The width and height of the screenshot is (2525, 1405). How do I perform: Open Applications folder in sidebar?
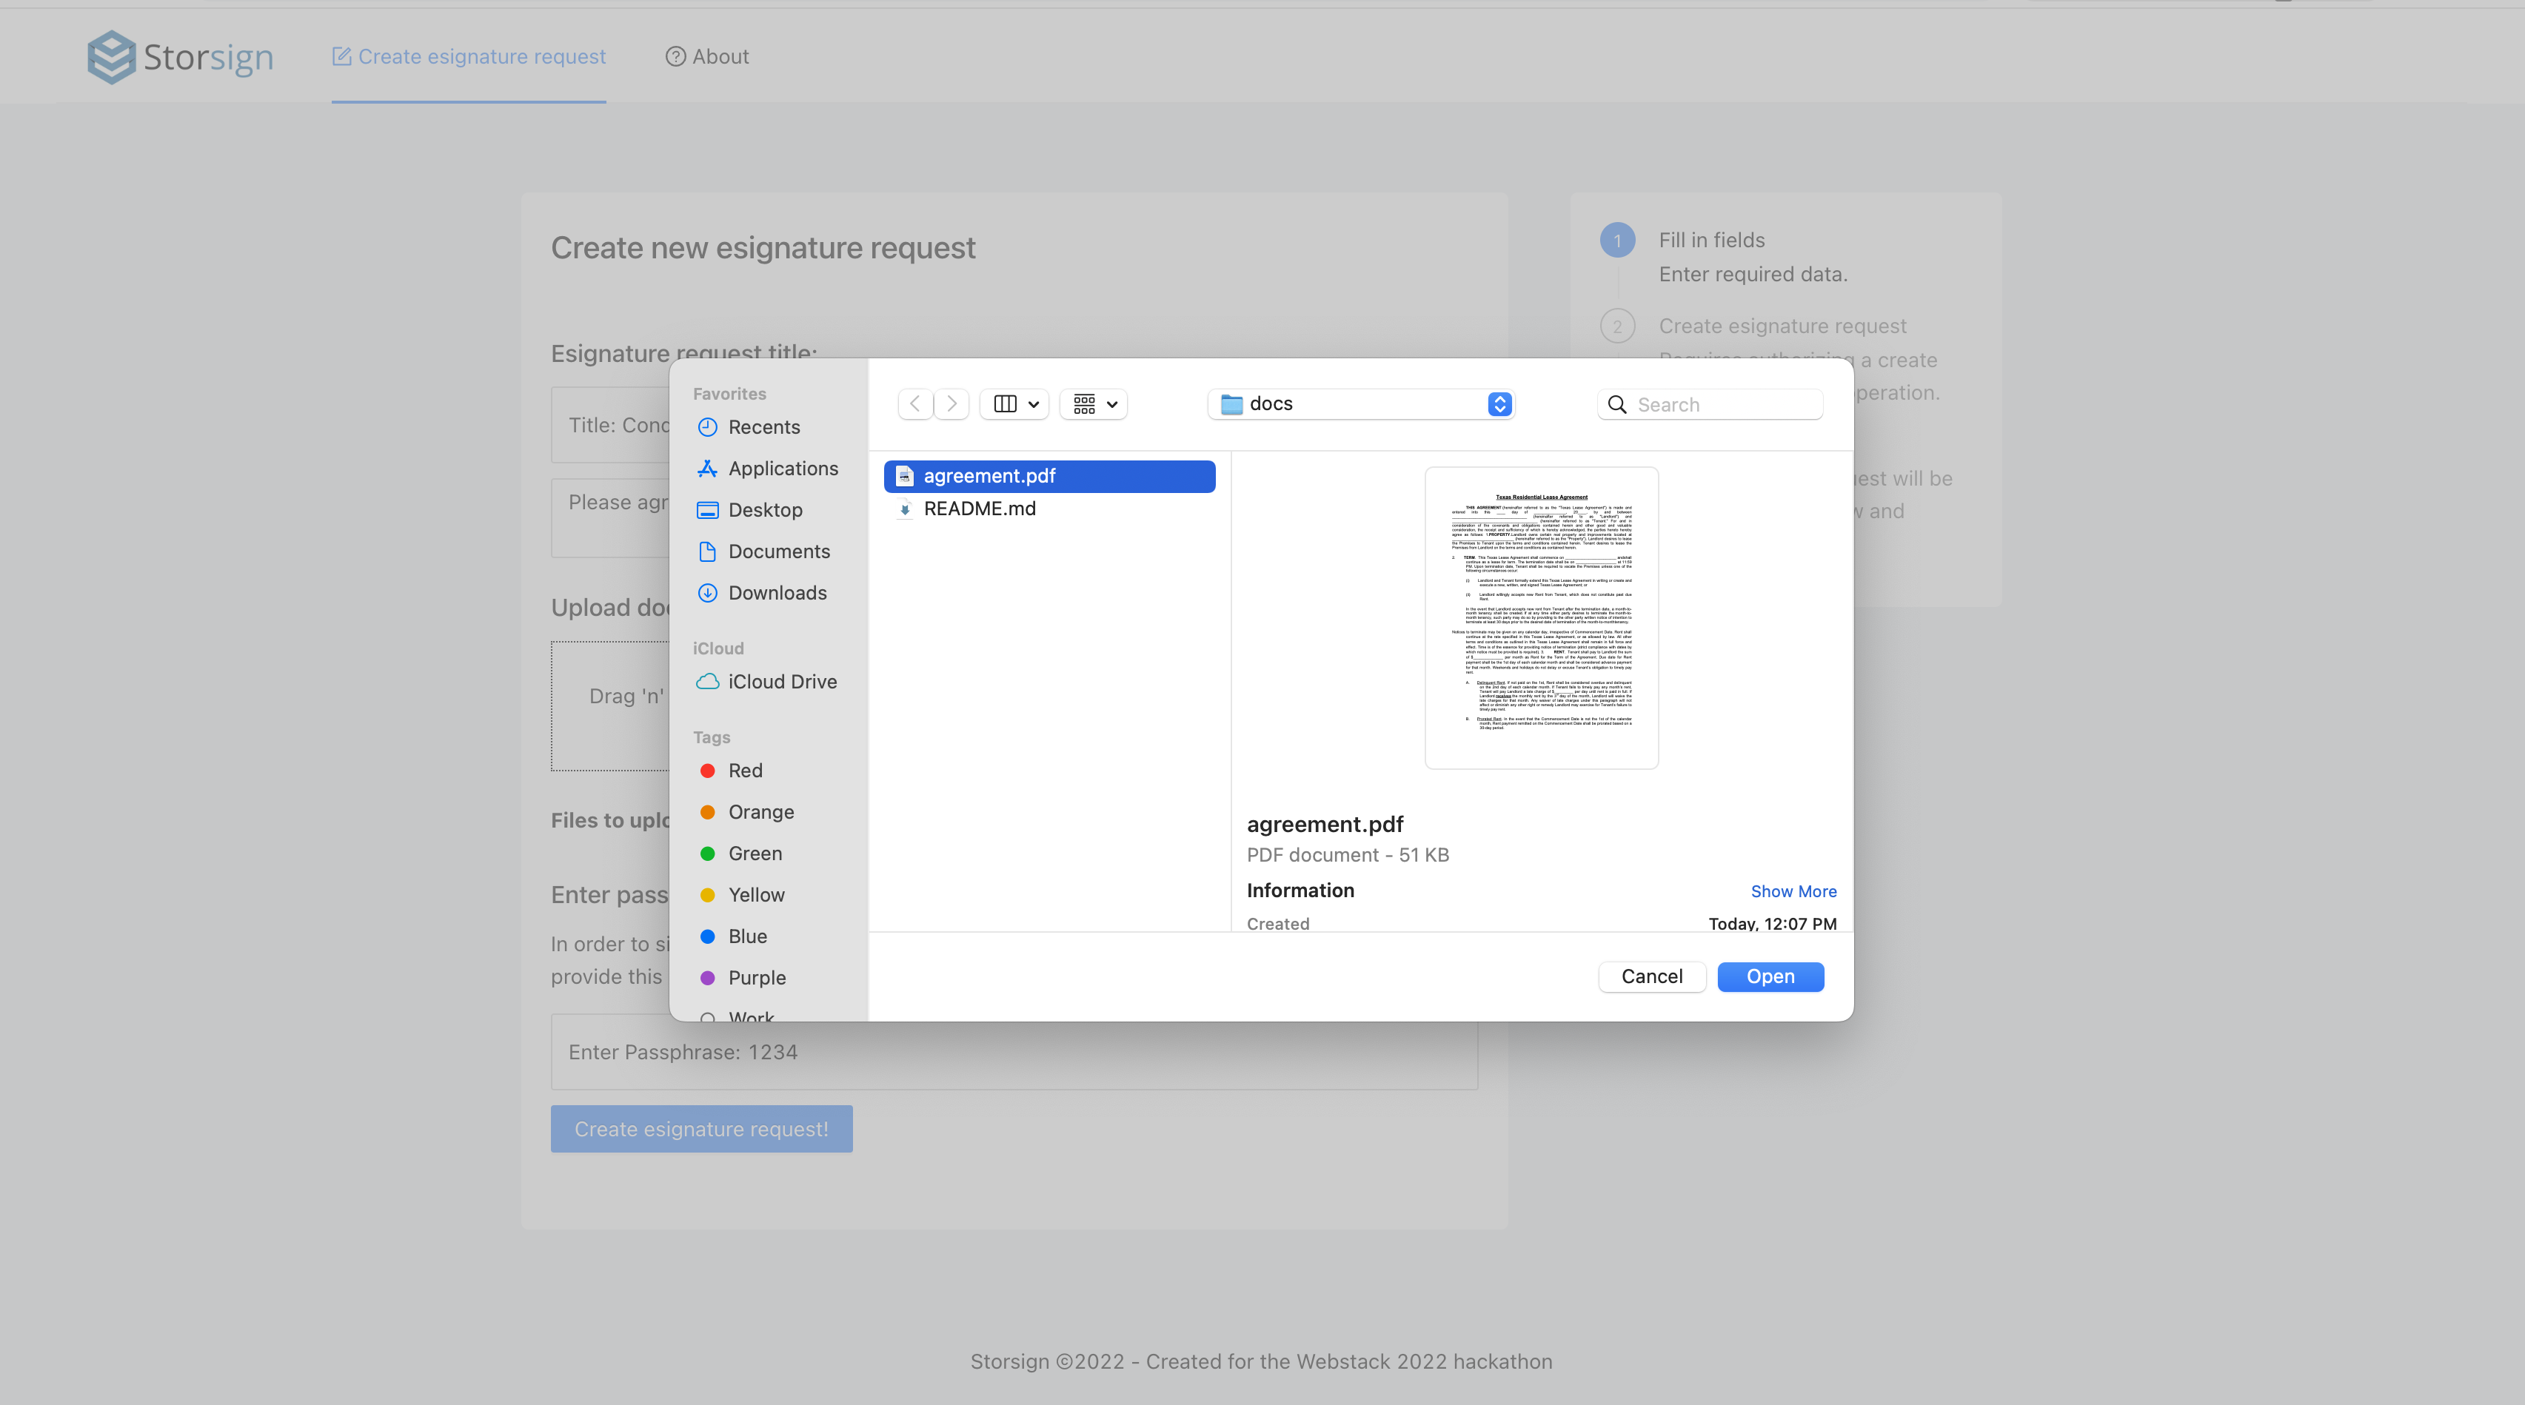click(x=781, y=469)
